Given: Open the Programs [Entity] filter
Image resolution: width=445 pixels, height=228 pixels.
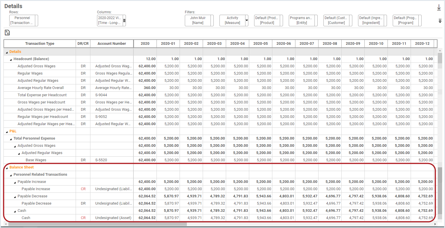Looking at the screenshot, I should pyautogui.click(x=303, y=21).
